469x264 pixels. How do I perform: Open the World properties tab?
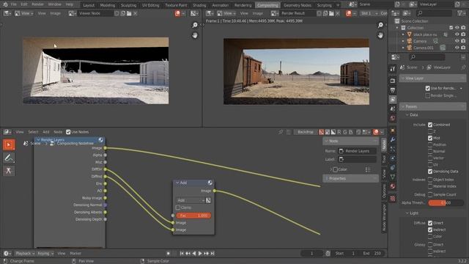pos(393,118)
